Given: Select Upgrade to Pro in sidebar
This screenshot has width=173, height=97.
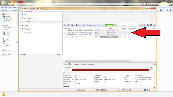Looking at the screenshot, I should tap(28, 18).
